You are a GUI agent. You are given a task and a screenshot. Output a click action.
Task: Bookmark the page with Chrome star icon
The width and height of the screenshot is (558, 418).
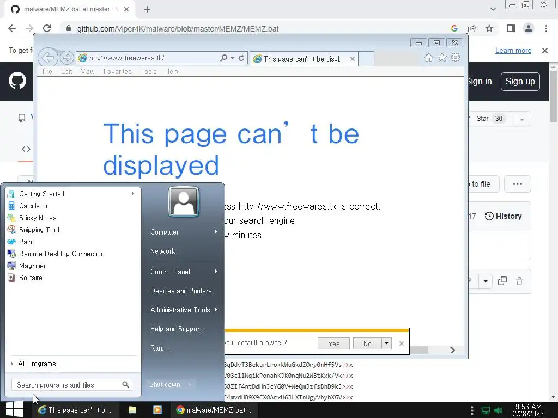tap(489, 28)
